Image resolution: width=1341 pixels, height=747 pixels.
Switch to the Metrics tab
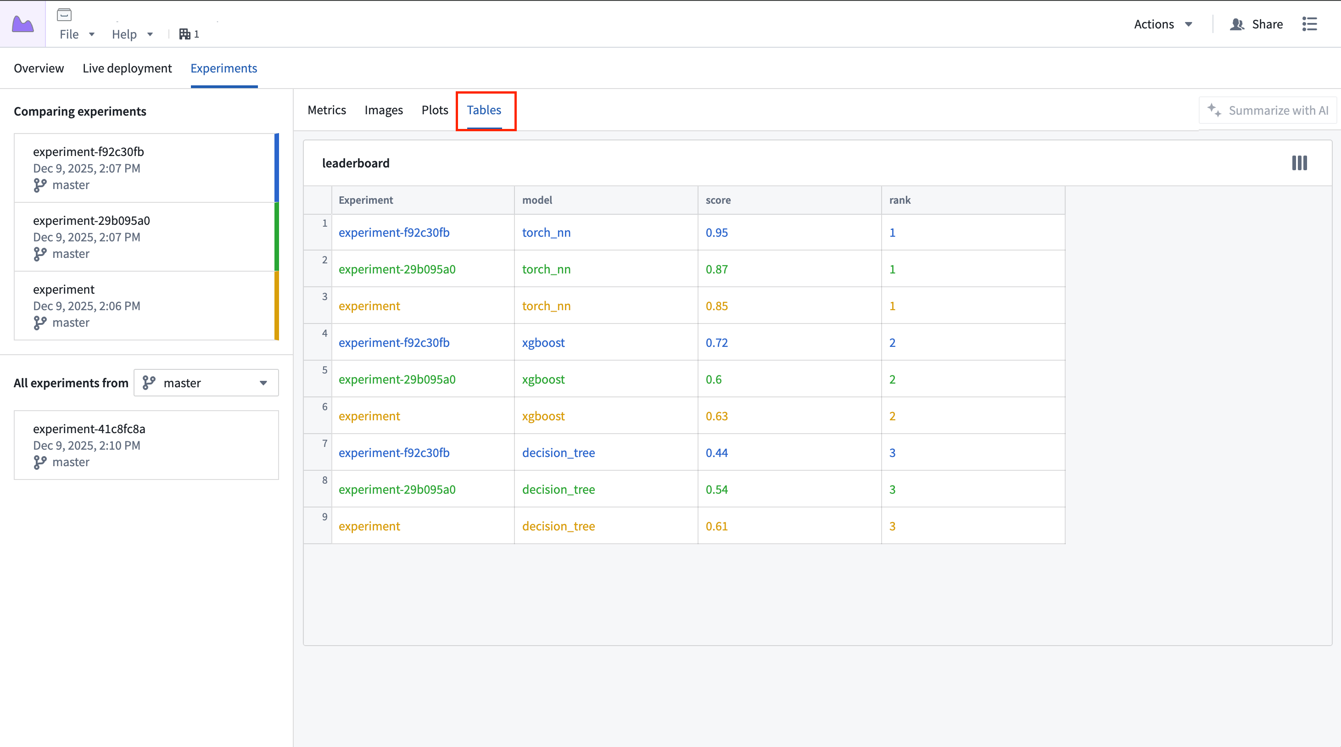[x=327, y=110]
